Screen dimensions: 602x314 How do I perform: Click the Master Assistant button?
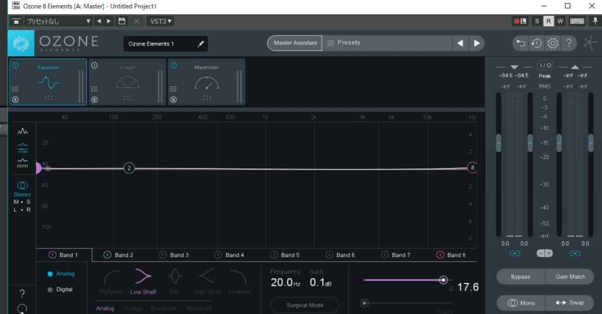[295, 43]
